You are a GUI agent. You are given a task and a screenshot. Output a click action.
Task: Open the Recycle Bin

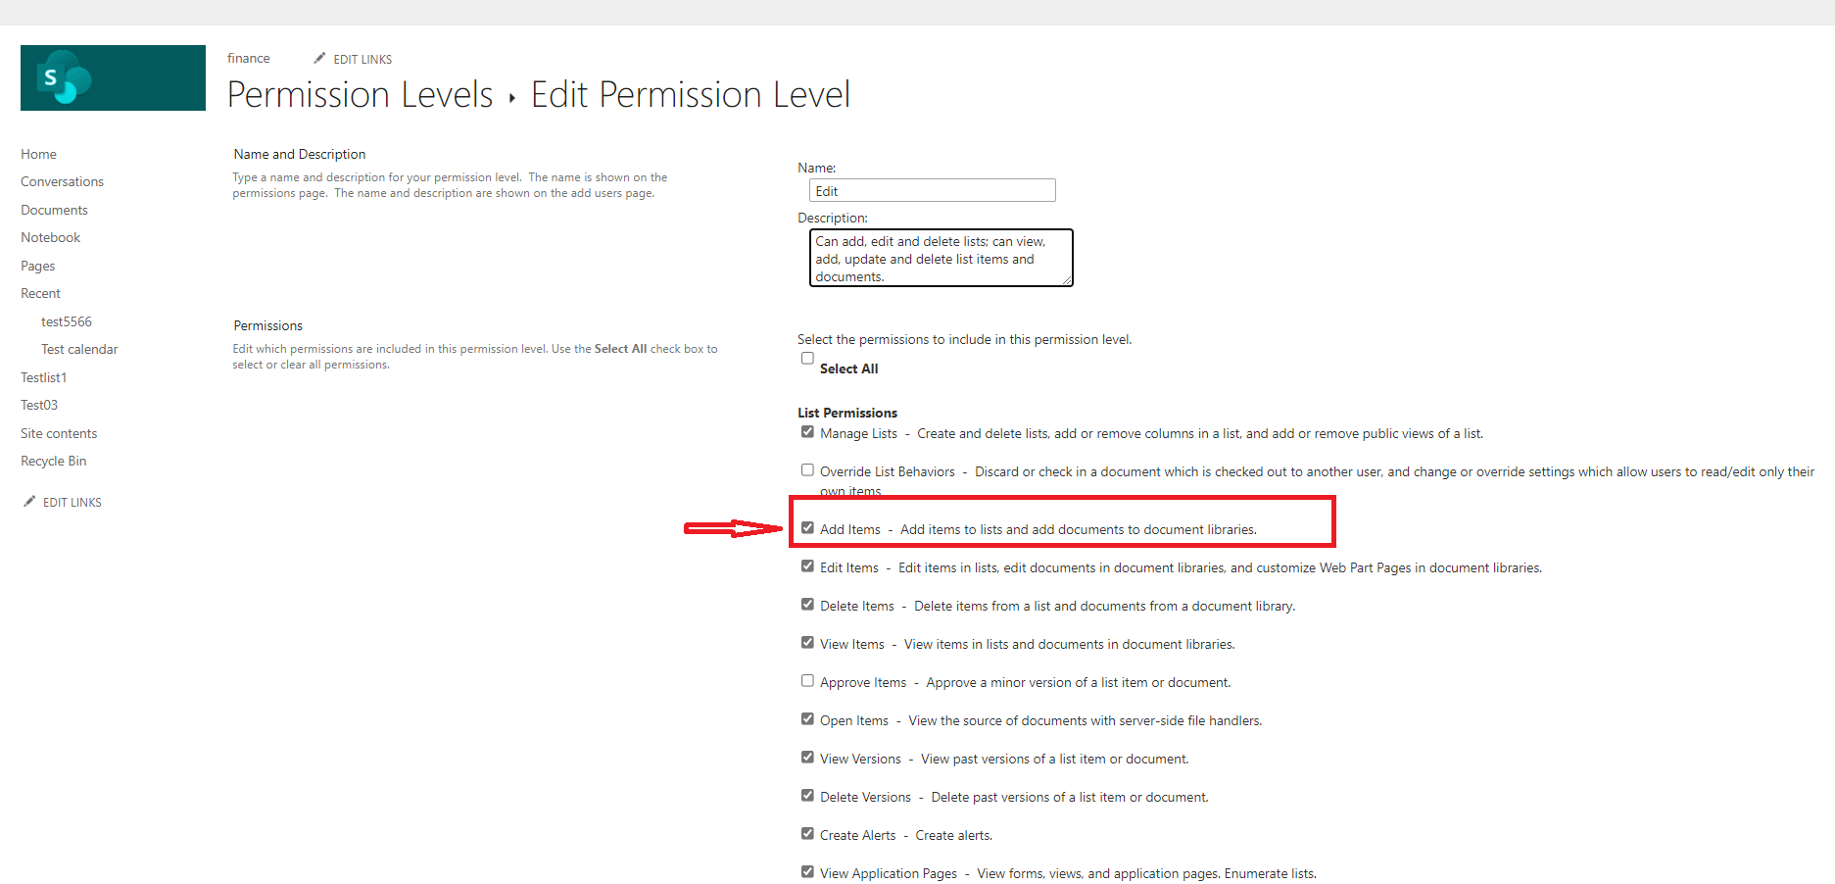point(53,460)
